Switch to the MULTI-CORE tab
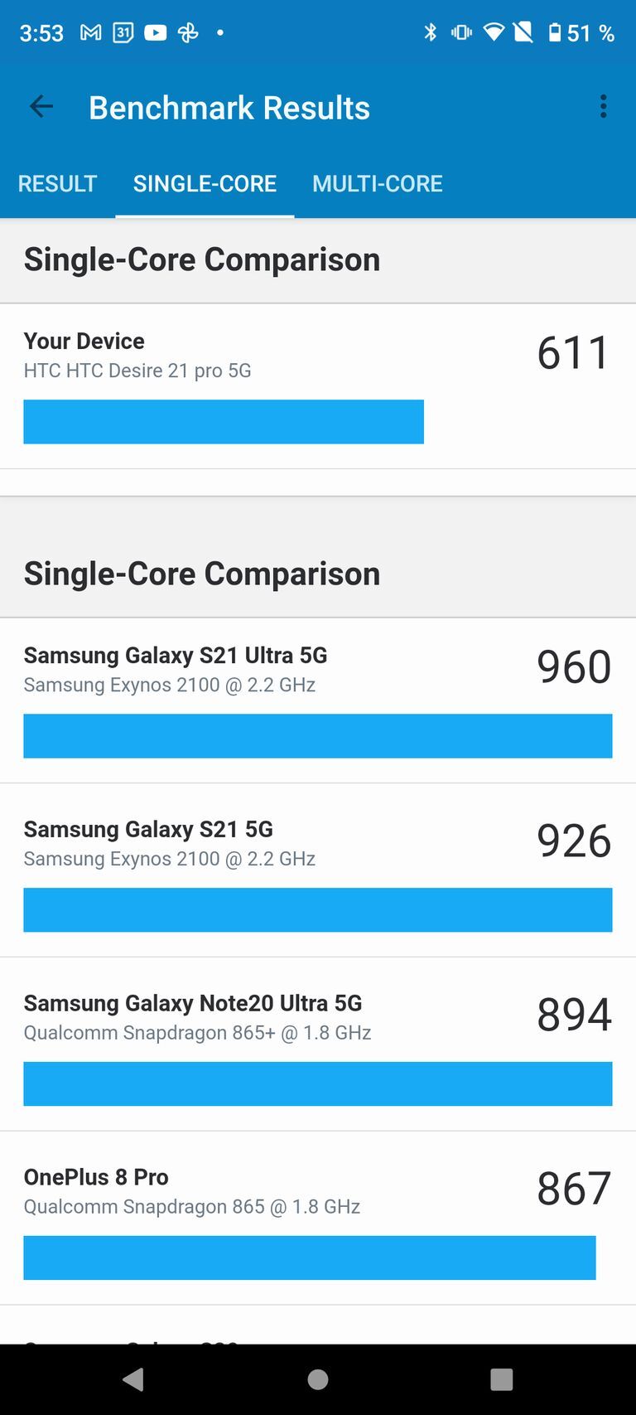636x1415 pixels. [377, 183]
